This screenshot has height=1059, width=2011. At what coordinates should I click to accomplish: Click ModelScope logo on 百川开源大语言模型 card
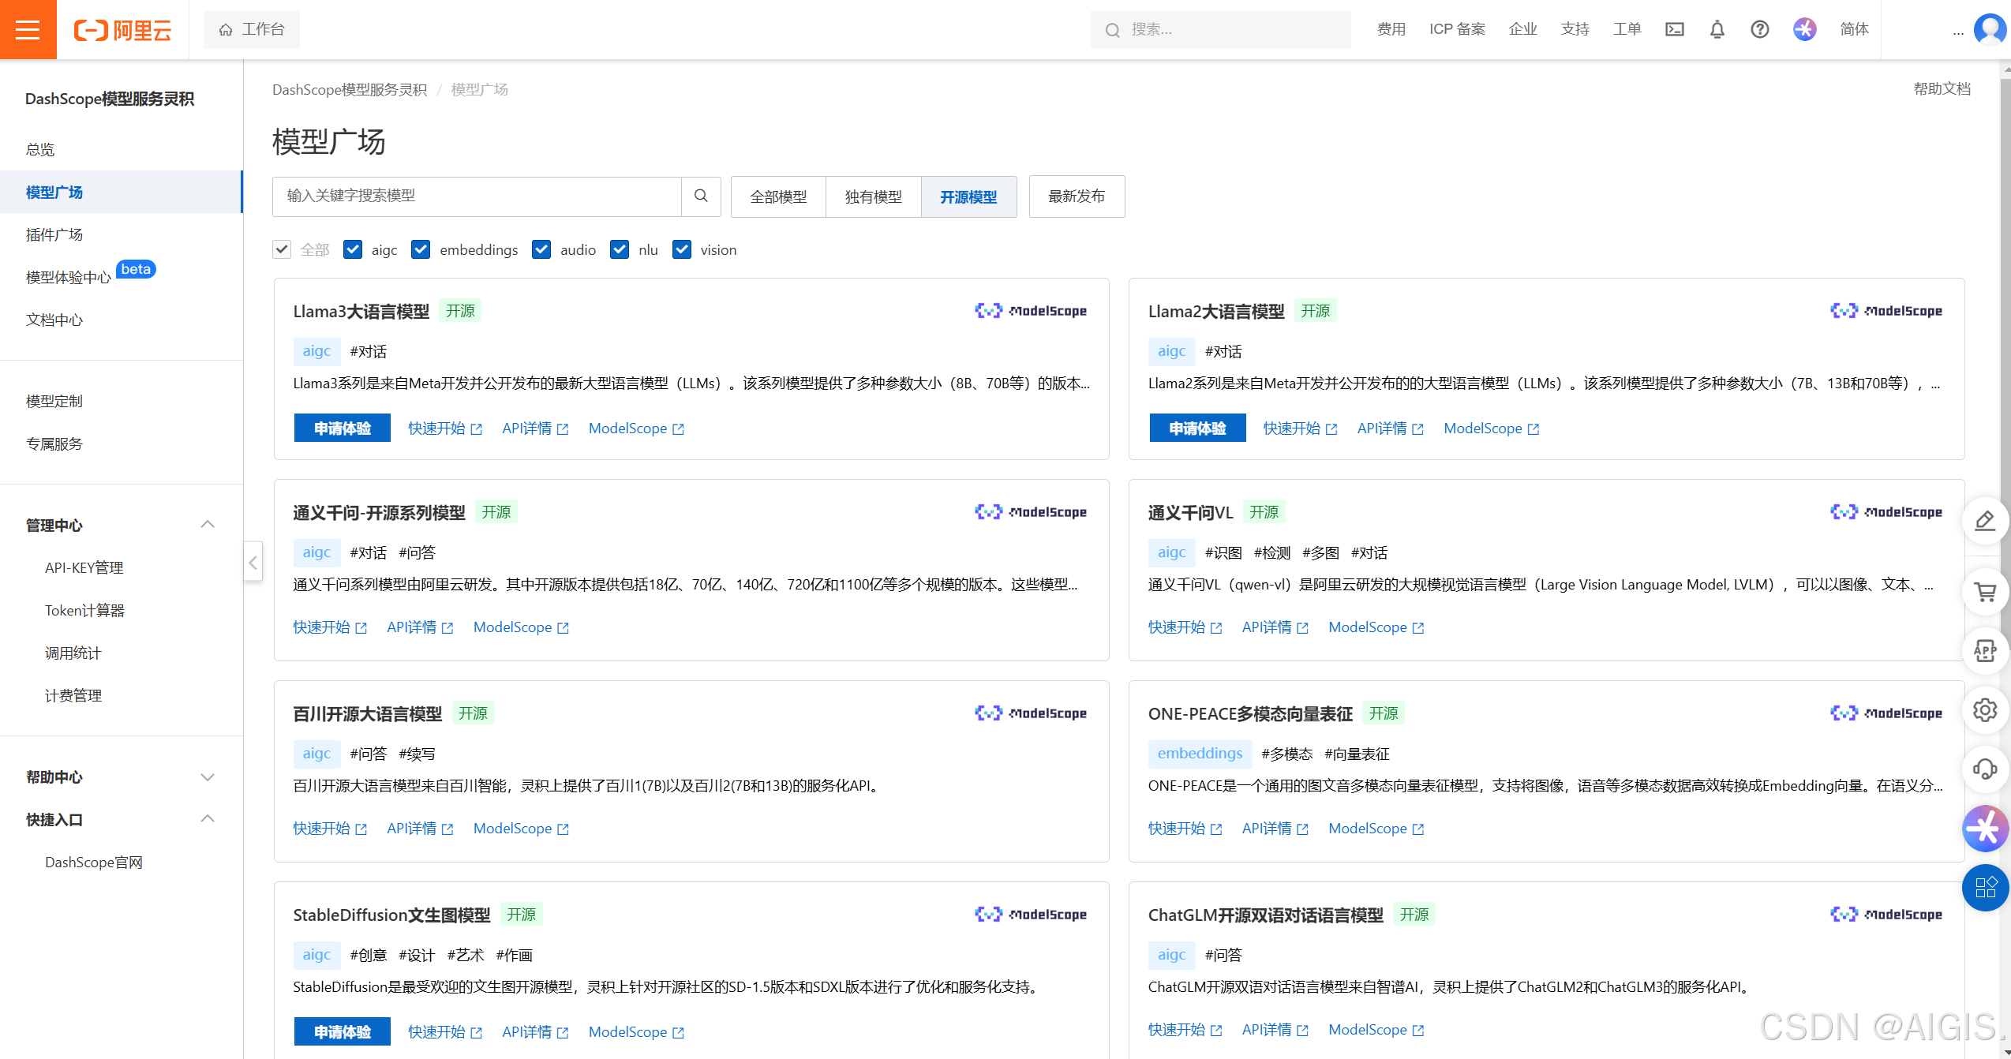coord(1031,713)
